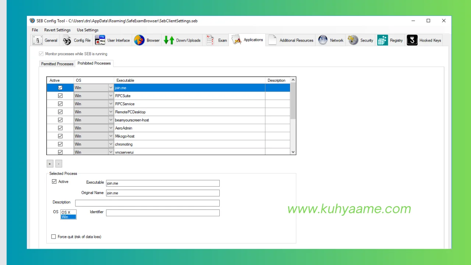Switch to Permitted Processes tab
Image resolution: width=471 pixels, height=265 pixels.
tap(57, 64)
